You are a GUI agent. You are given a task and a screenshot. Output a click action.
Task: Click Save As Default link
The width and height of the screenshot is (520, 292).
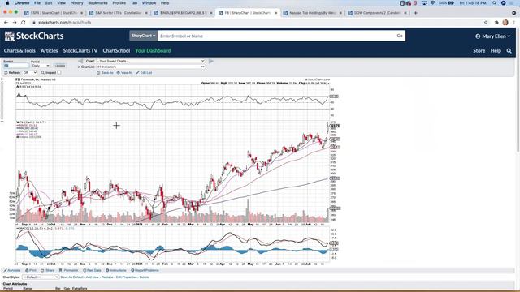click(72, 277)
